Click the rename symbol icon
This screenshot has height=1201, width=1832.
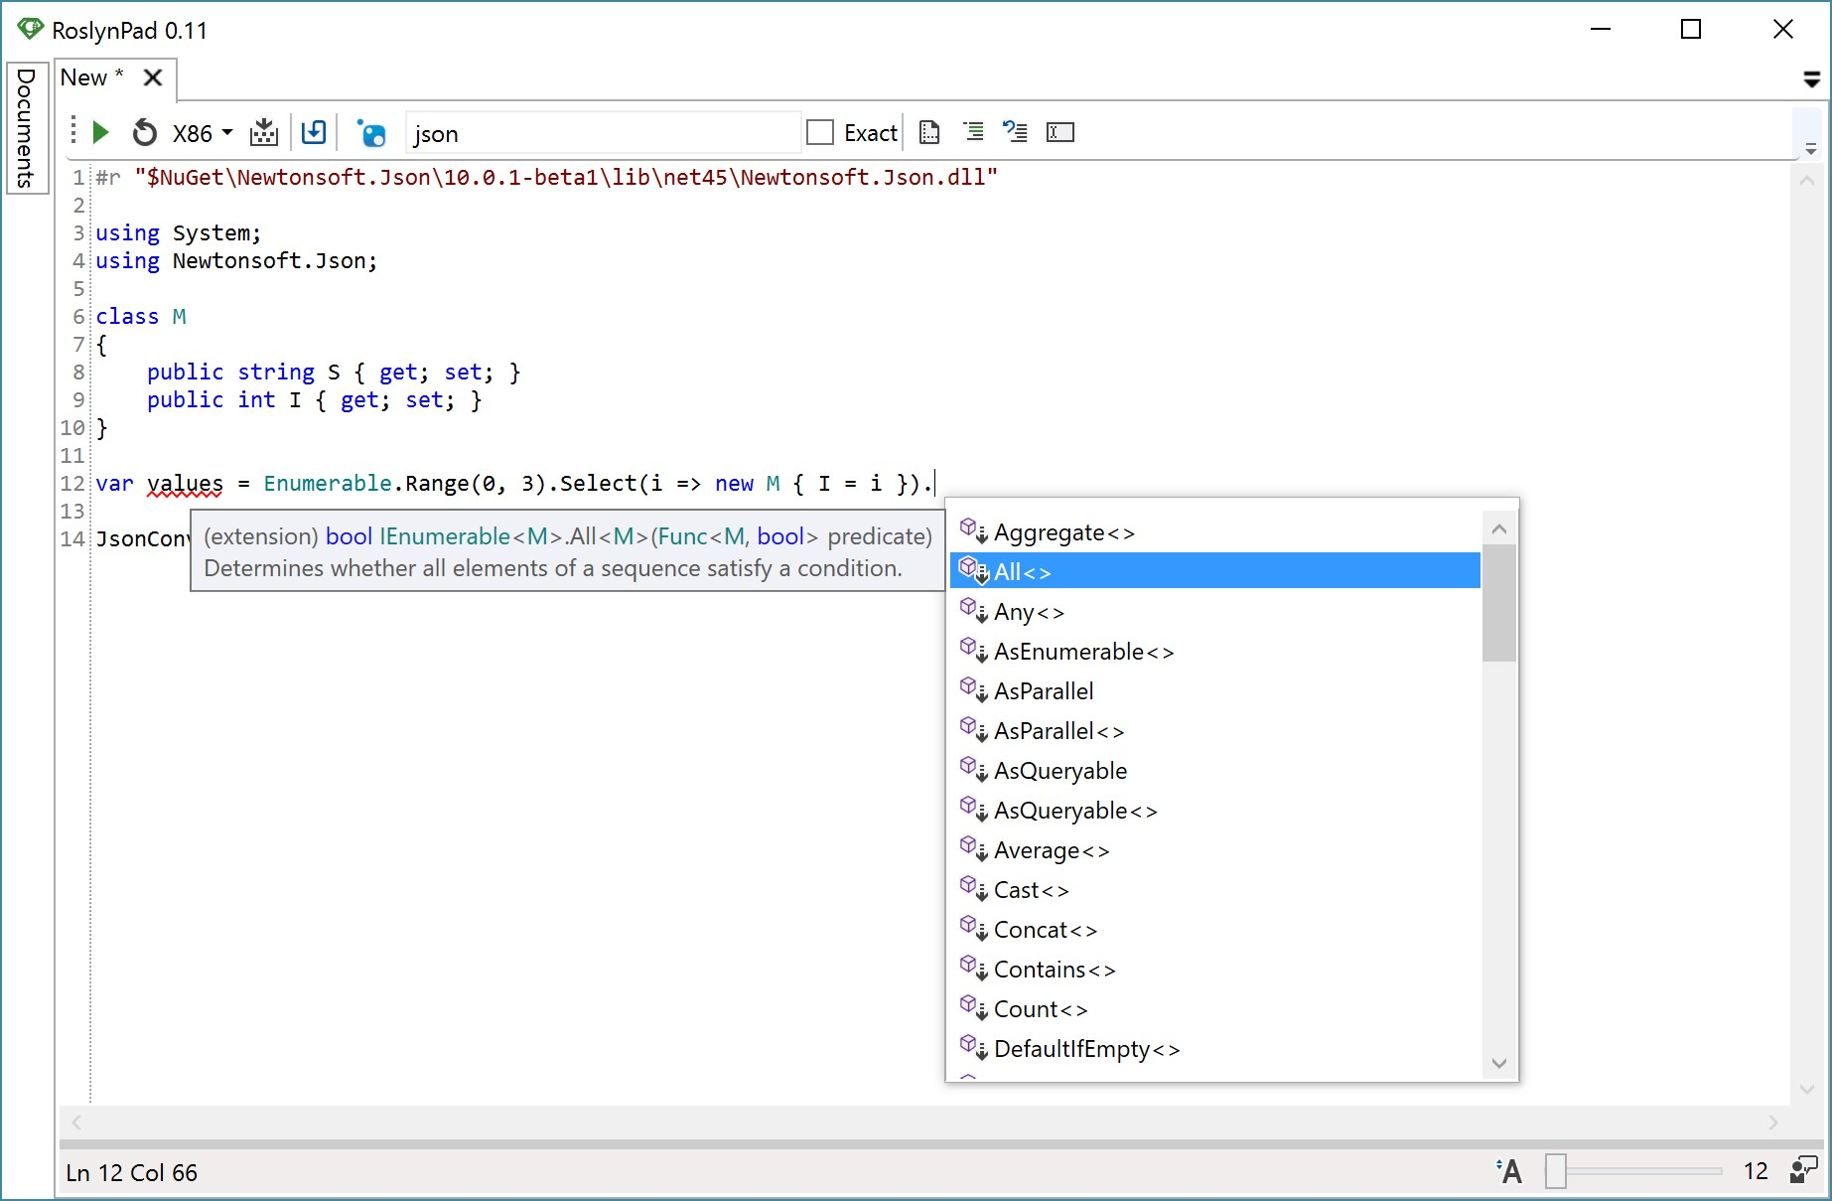coord(1060,132)
